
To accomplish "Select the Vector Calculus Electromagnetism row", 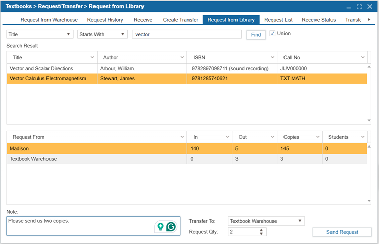I will 187,78.
